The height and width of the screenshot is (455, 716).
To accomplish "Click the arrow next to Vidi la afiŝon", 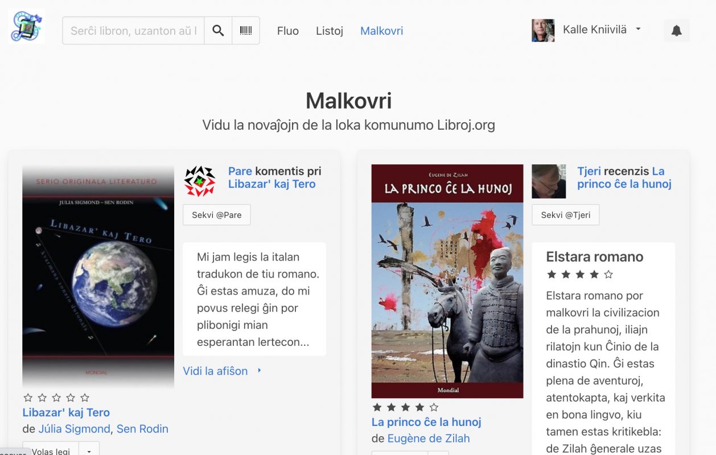I will pyautogui.click(x=259, y=371).
